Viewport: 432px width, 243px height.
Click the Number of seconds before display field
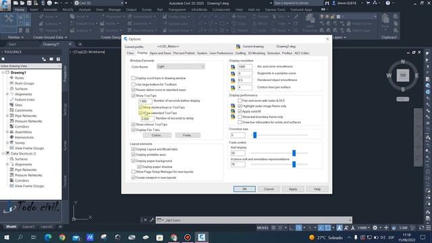click(x=145, y=101)
